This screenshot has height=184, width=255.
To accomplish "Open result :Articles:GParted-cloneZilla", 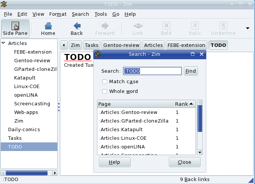I will tap(146, 121).
